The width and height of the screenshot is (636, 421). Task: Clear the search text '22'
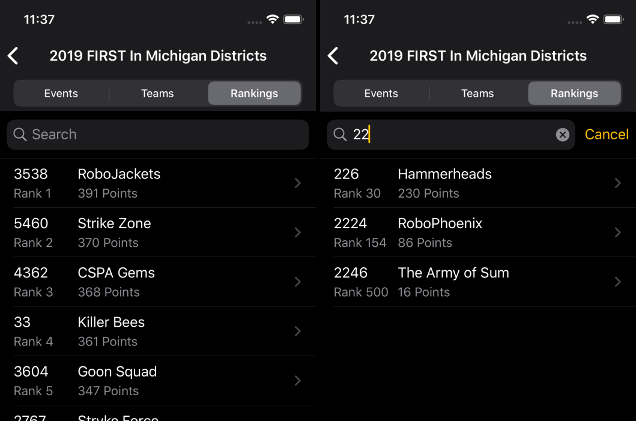[x=562, y=135]
